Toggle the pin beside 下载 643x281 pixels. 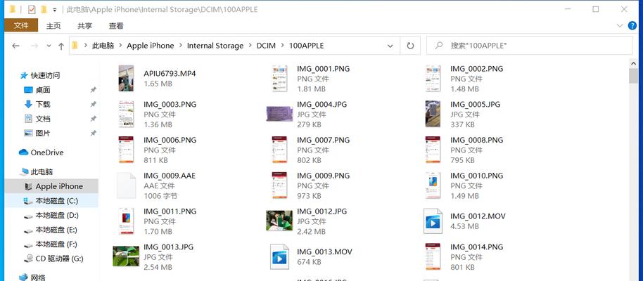pyautogui.click(x=93, y=105)
